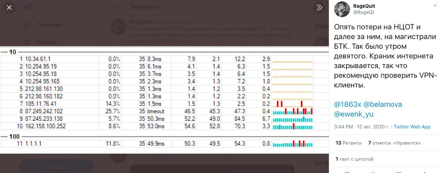Click the 10.34.61.1 hop address
The height and width of the screenshot is (173, 442).
pyautogui.click(x=38, y=59)
